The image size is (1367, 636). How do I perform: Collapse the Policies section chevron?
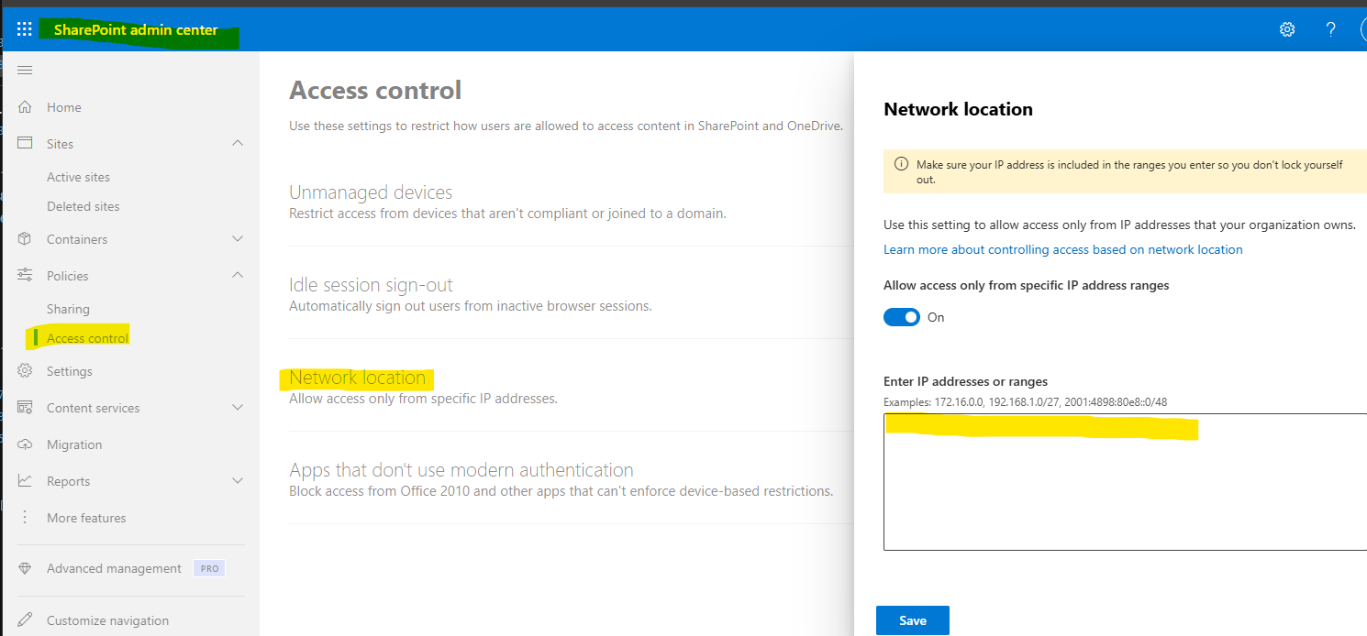click(x=238, y=276)
